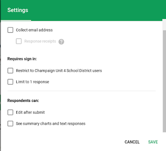Enable the Collect email address checkbox
166x151 pixels.
(10, 30)
